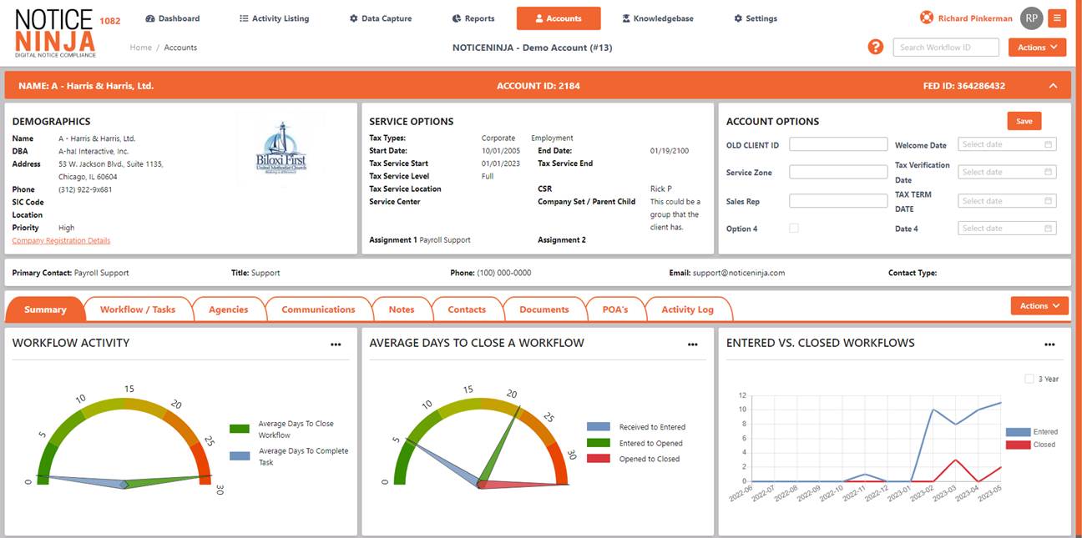This screenshot has width=1082, height=538.
Task: Select the Activity Listing icon
Action: pyautogui.click(x=245, y=18)
